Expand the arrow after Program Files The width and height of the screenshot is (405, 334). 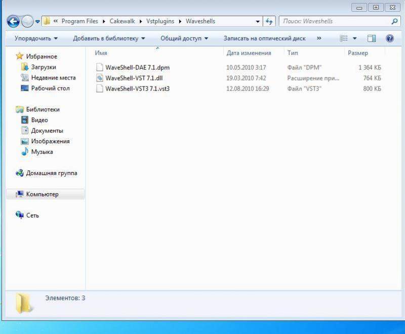pyautogui.click(x=104, y=21)
